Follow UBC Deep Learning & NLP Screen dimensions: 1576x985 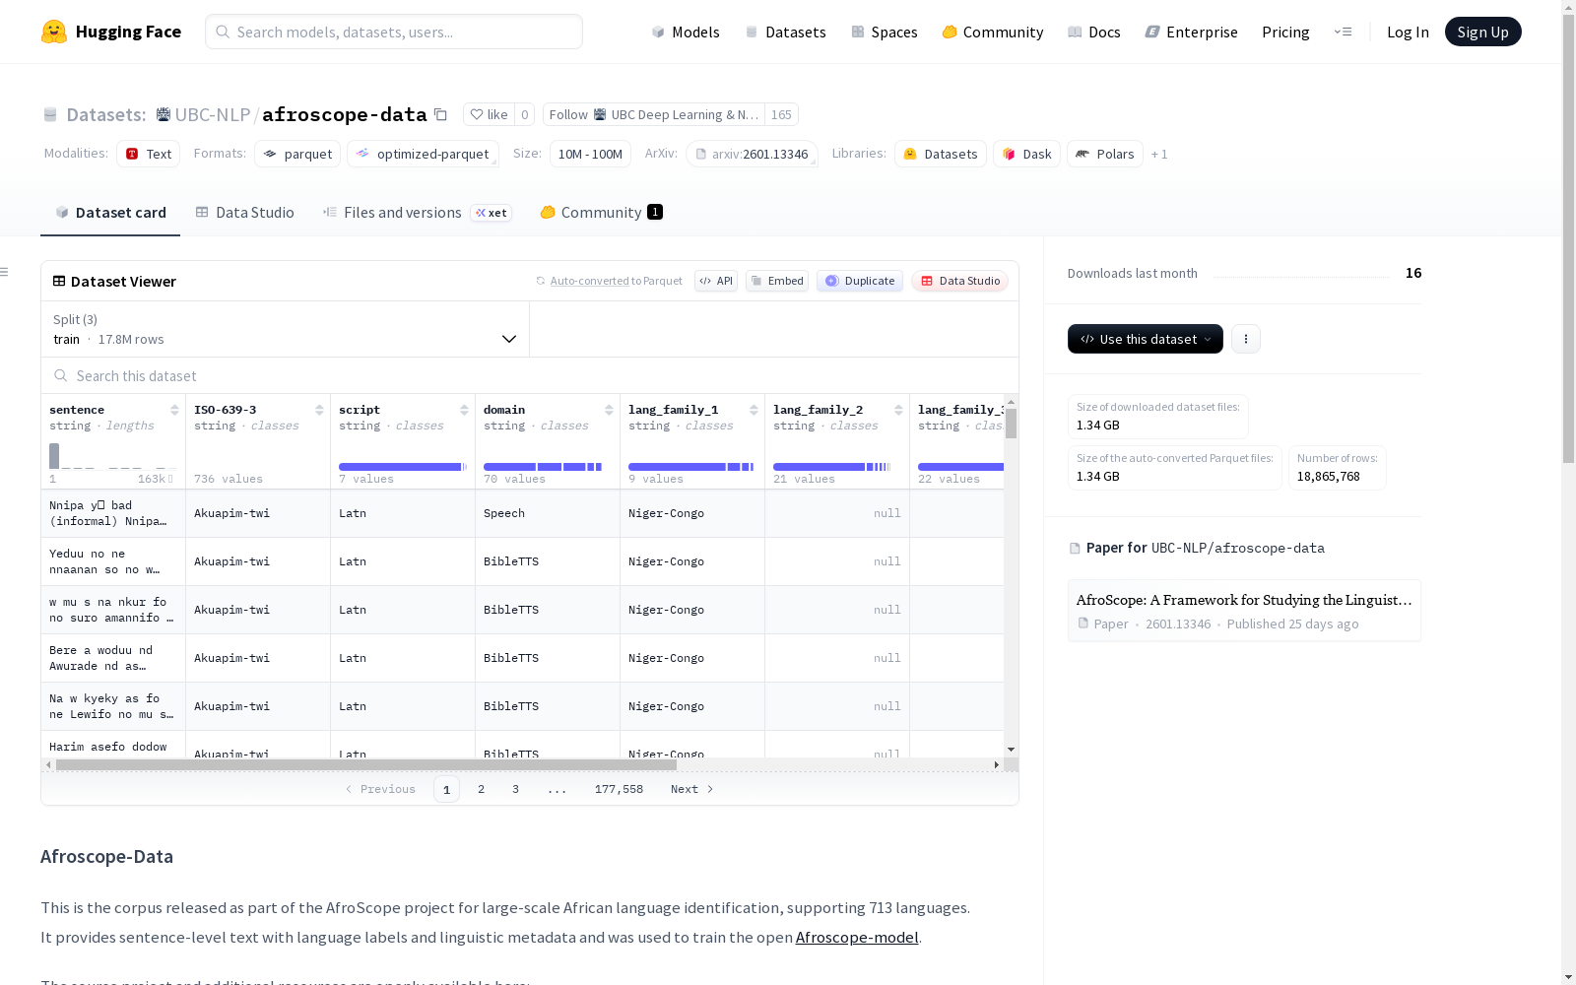tap(653, 114)
